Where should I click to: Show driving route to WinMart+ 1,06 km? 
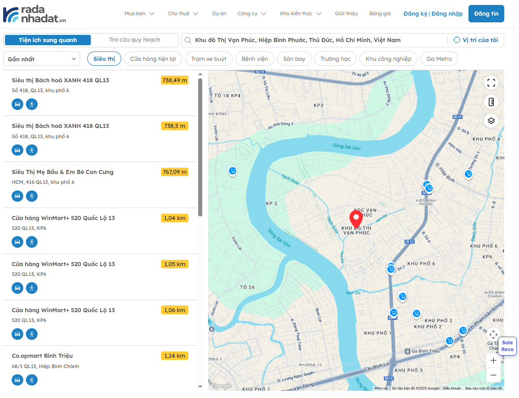coord(17,334)
